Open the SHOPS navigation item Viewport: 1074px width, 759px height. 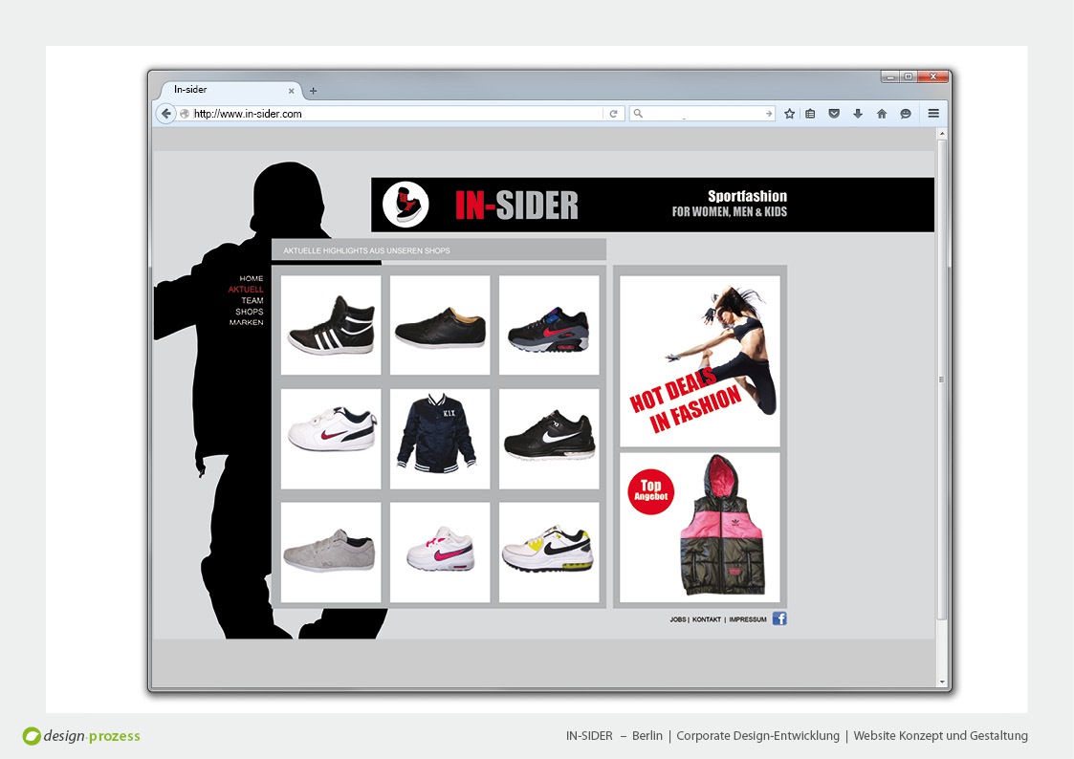point(250,312)
